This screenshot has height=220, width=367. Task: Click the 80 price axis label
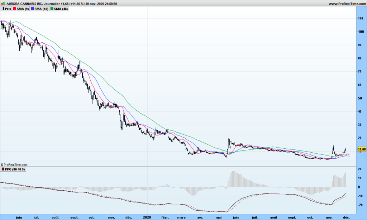coord(359,58)
